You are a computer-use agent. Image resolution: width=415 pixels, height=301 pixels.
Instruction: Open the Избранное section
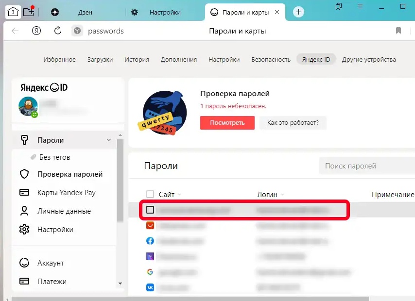[60, 60]
